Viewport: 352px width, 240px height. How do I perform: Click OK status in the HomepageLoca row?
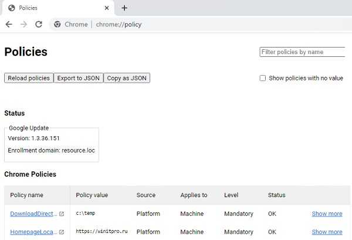point(272,232)
